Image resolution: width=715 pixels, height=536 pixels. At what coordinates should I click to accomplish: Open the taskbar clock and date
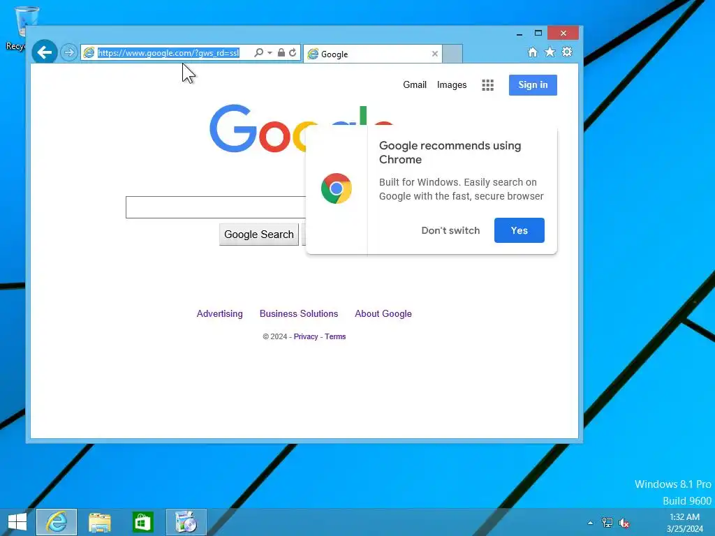tap(684, 523)
